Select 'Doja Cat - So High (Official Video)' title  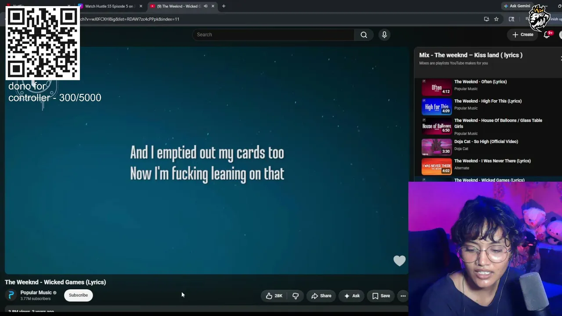coord(486,141)
